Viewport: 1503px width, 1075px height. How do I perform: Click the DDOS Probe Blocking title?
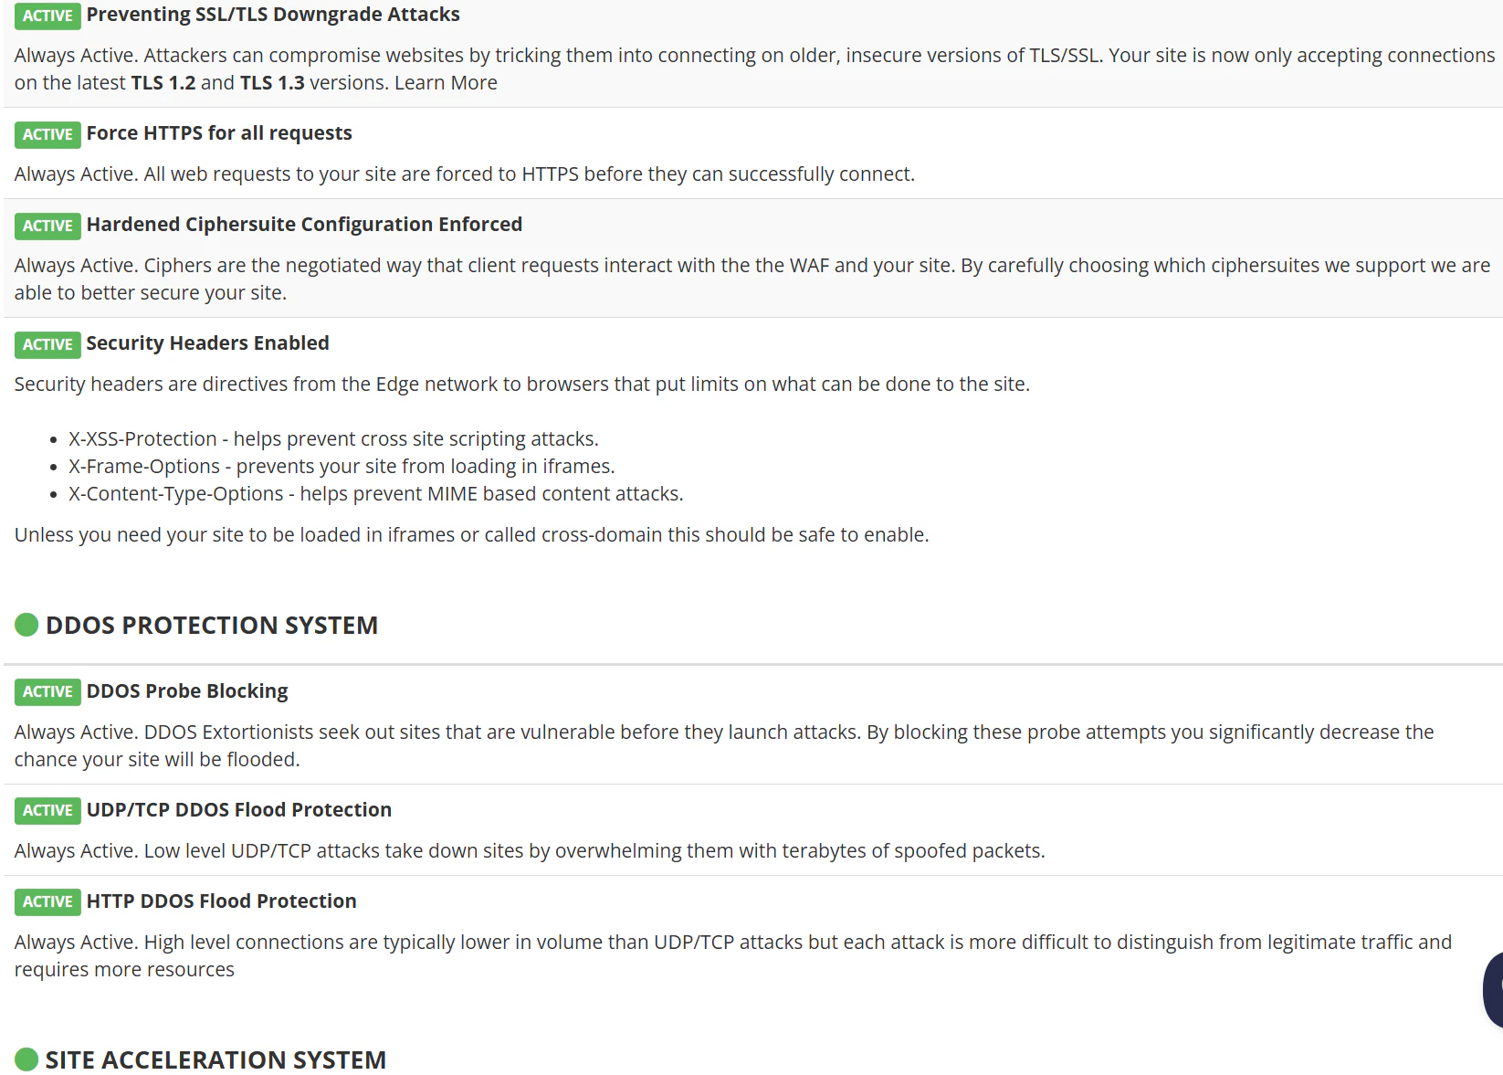[x=187, y=691]
